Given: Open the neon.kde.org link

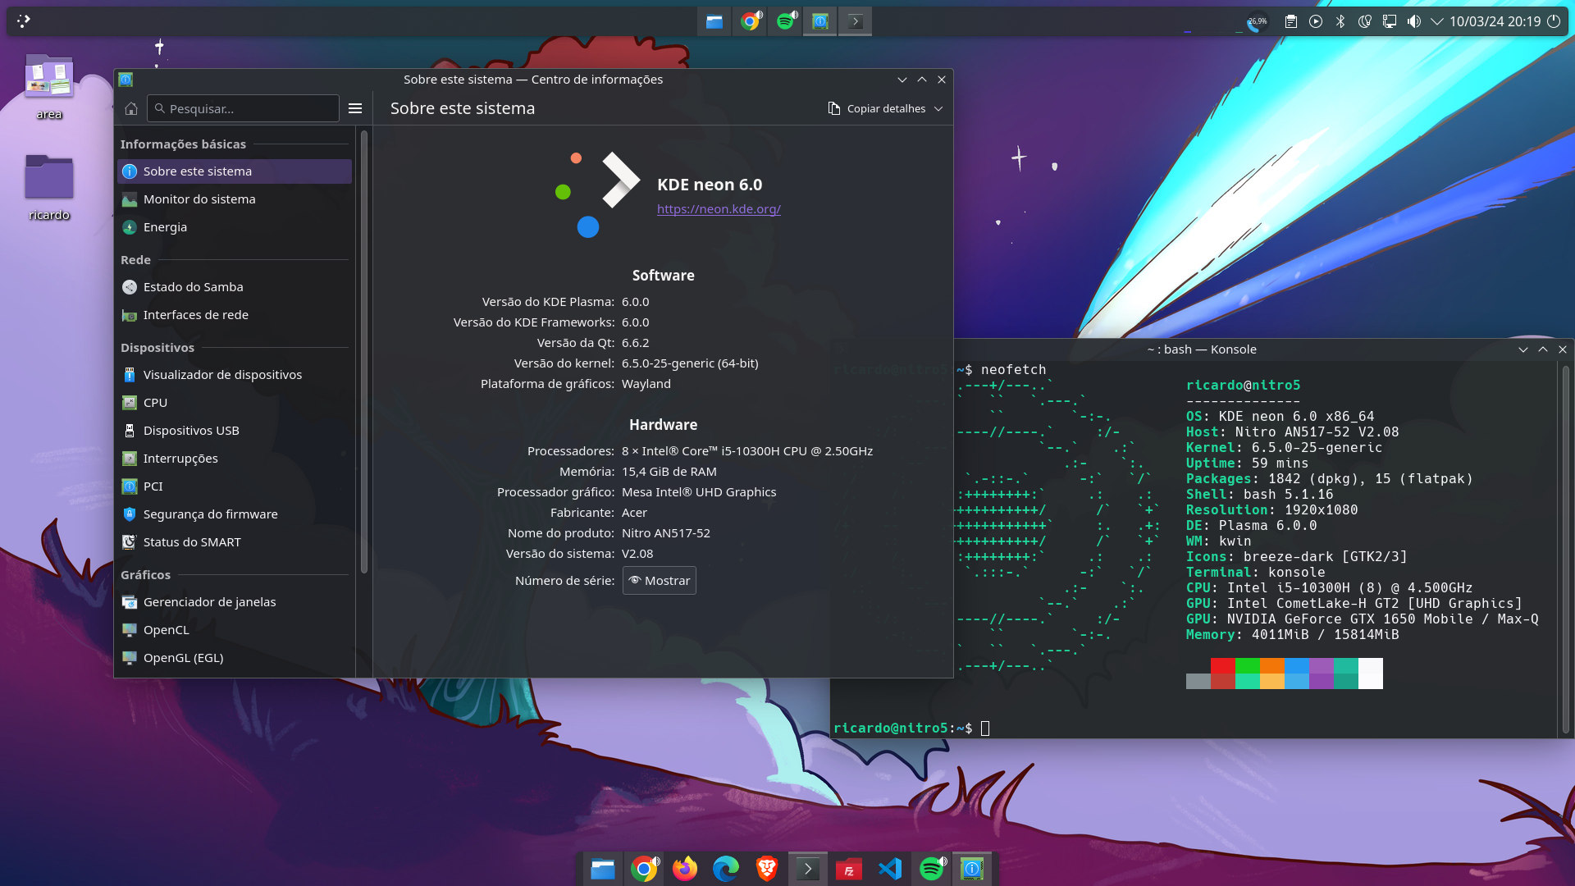Looking at the screenshot, I should point(719,209).
